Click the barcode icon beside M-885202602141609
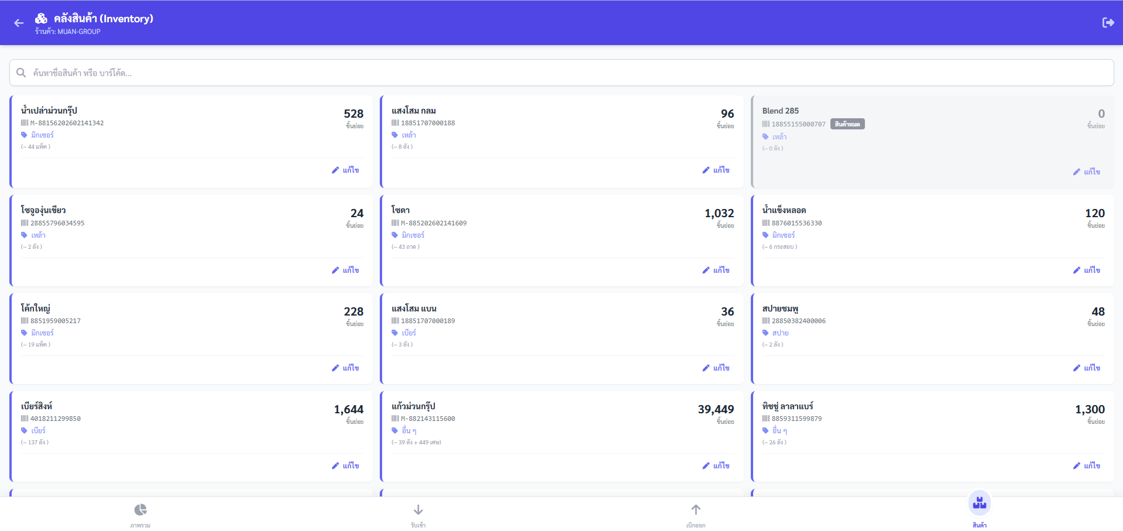 pyautogui.click(x=395, y=223)
